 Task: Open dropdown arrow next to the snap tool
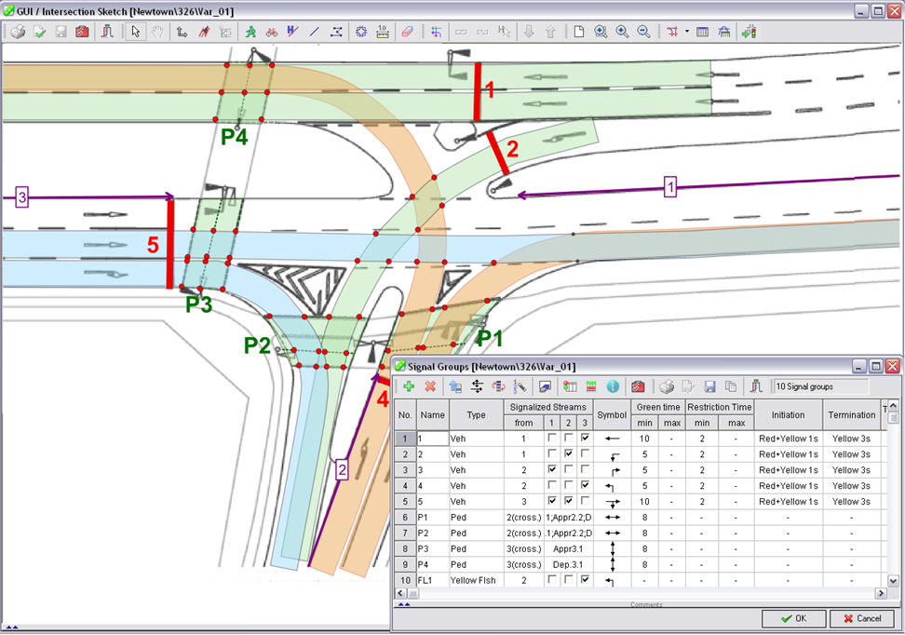[x=687, y=32]
